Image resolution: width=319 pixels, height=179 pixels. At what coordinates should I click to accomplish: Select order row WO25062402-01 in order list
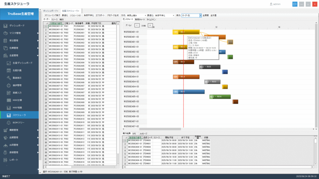[x=80, y=36]
